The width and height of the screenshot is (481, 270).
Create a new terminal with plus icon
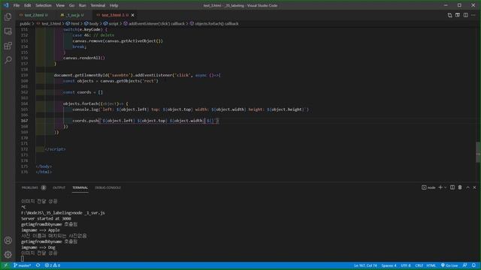(440, 187)
